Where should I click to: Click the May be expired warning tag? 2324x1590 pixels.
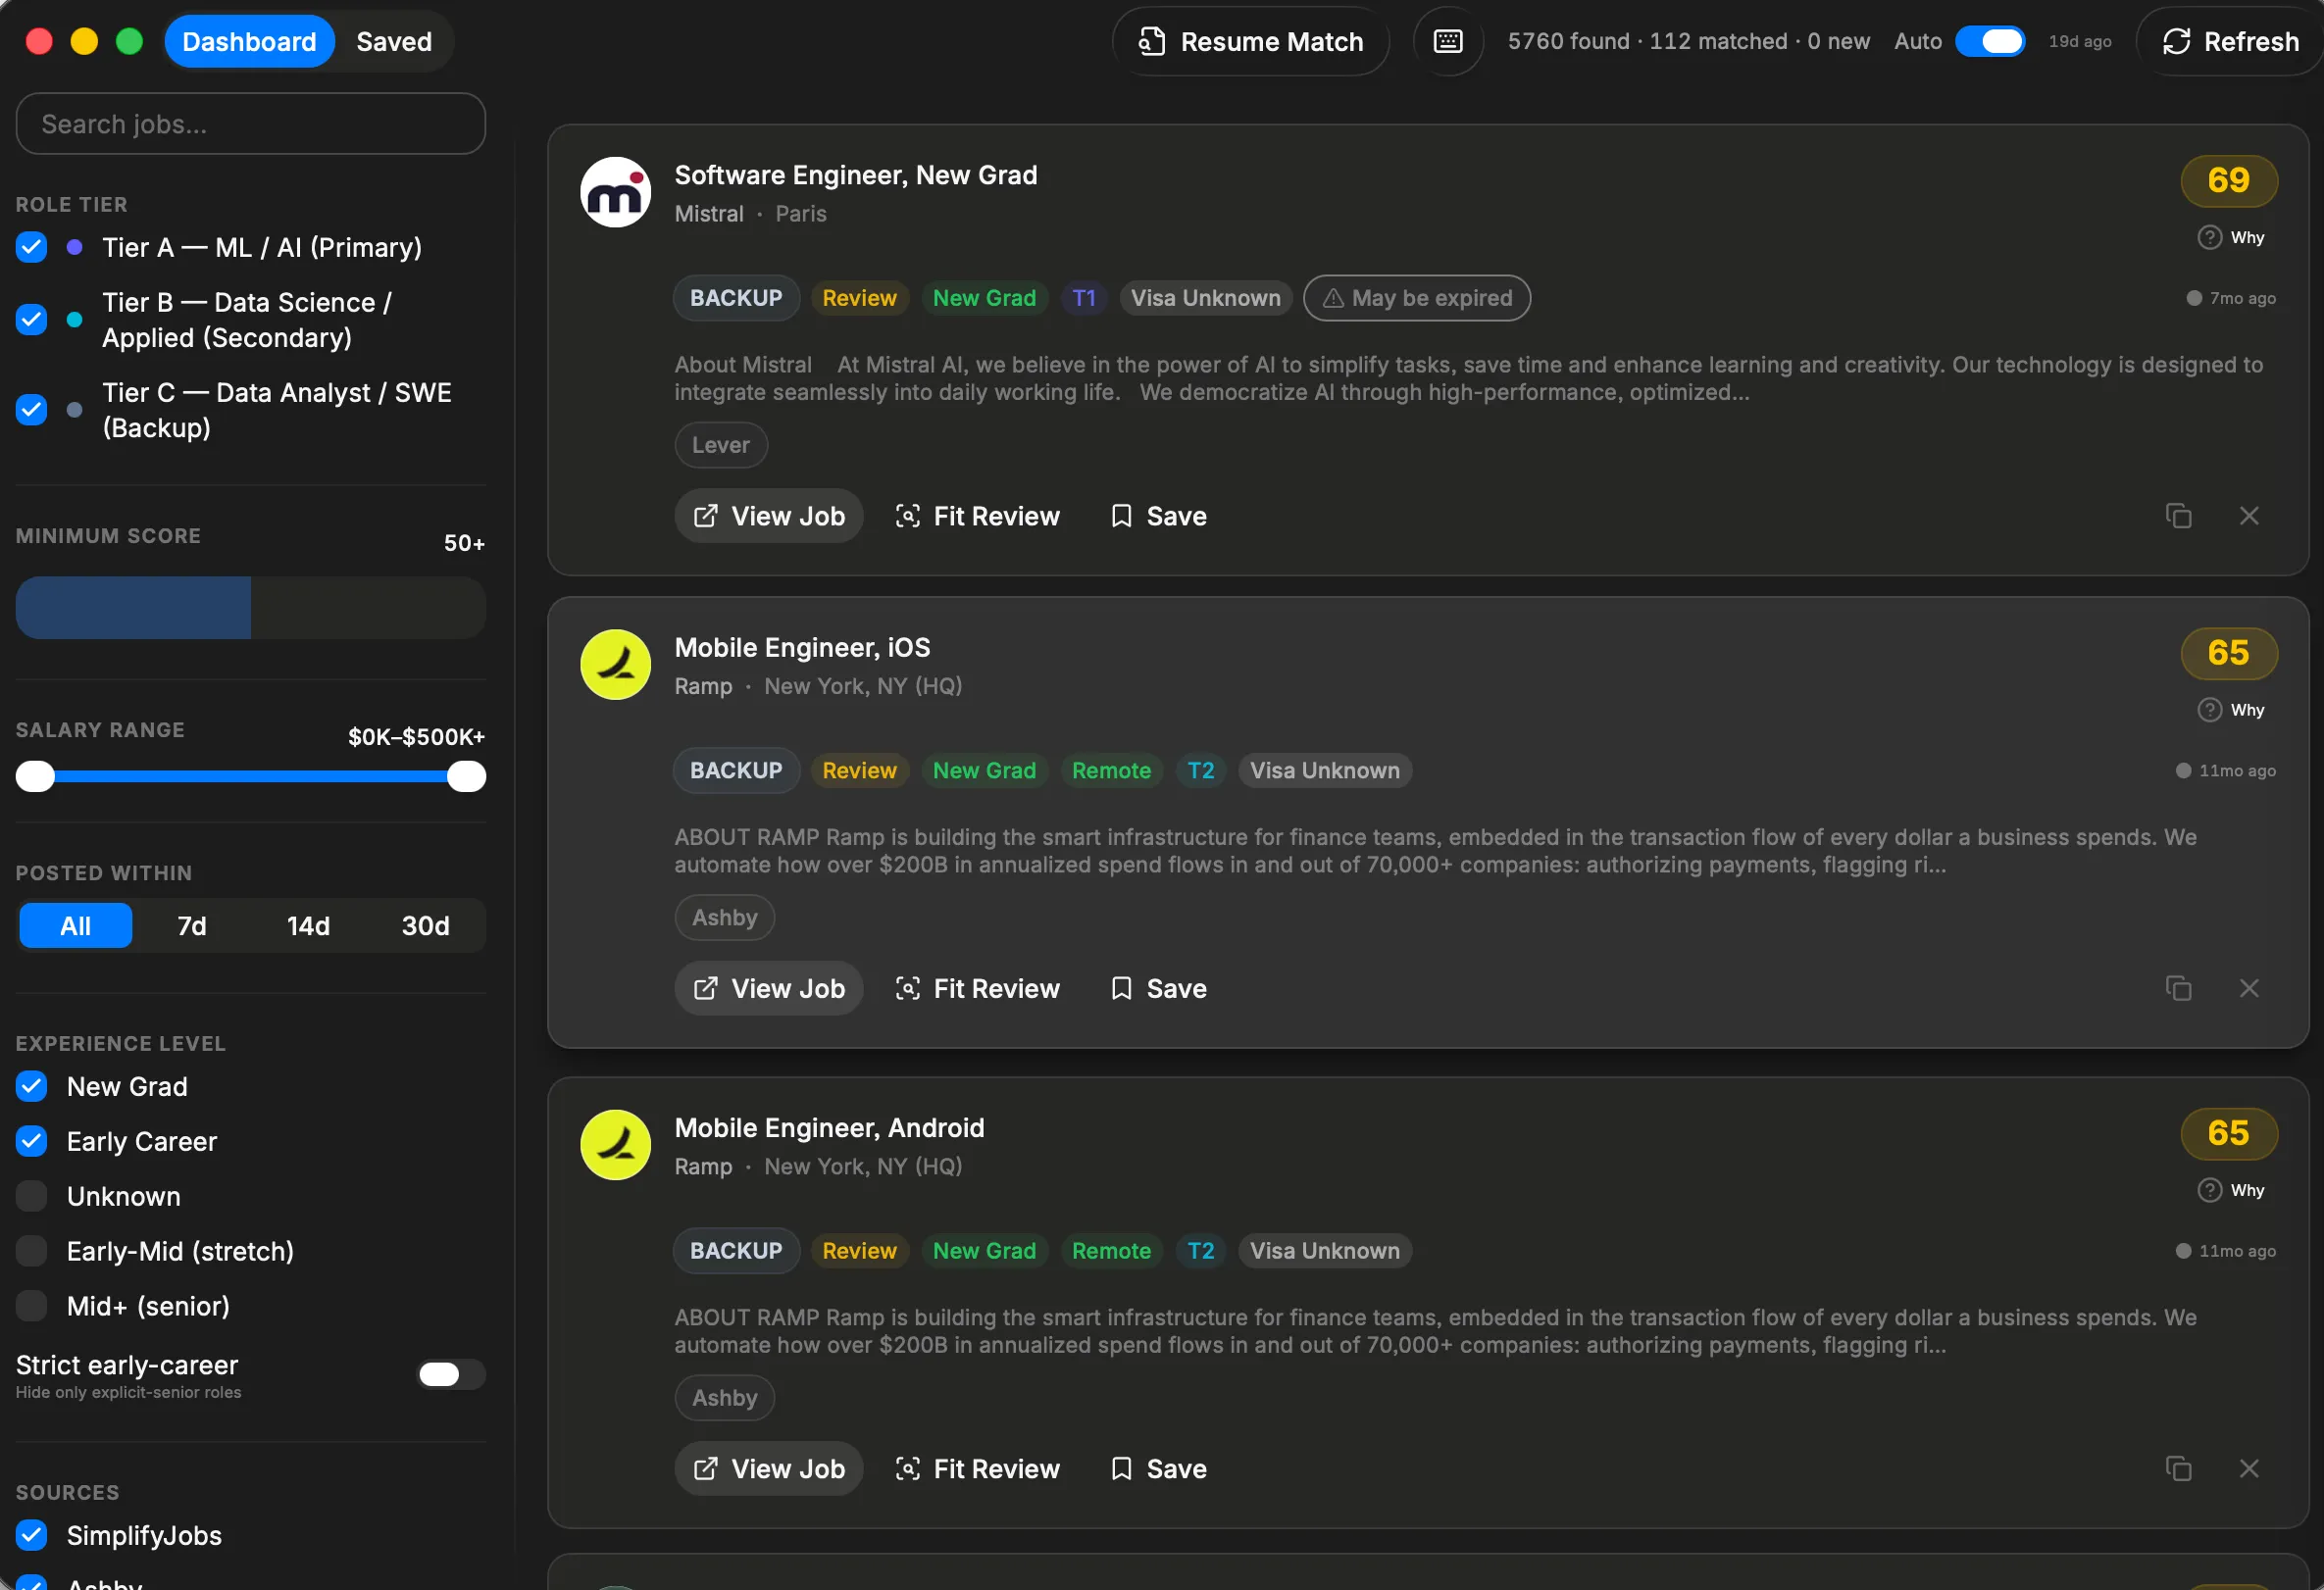[1416, 298]
